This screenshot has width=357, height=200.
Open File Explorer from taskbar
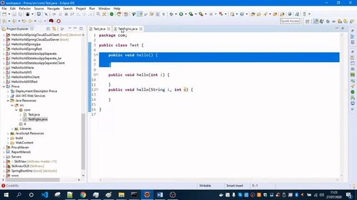point(122,195)
